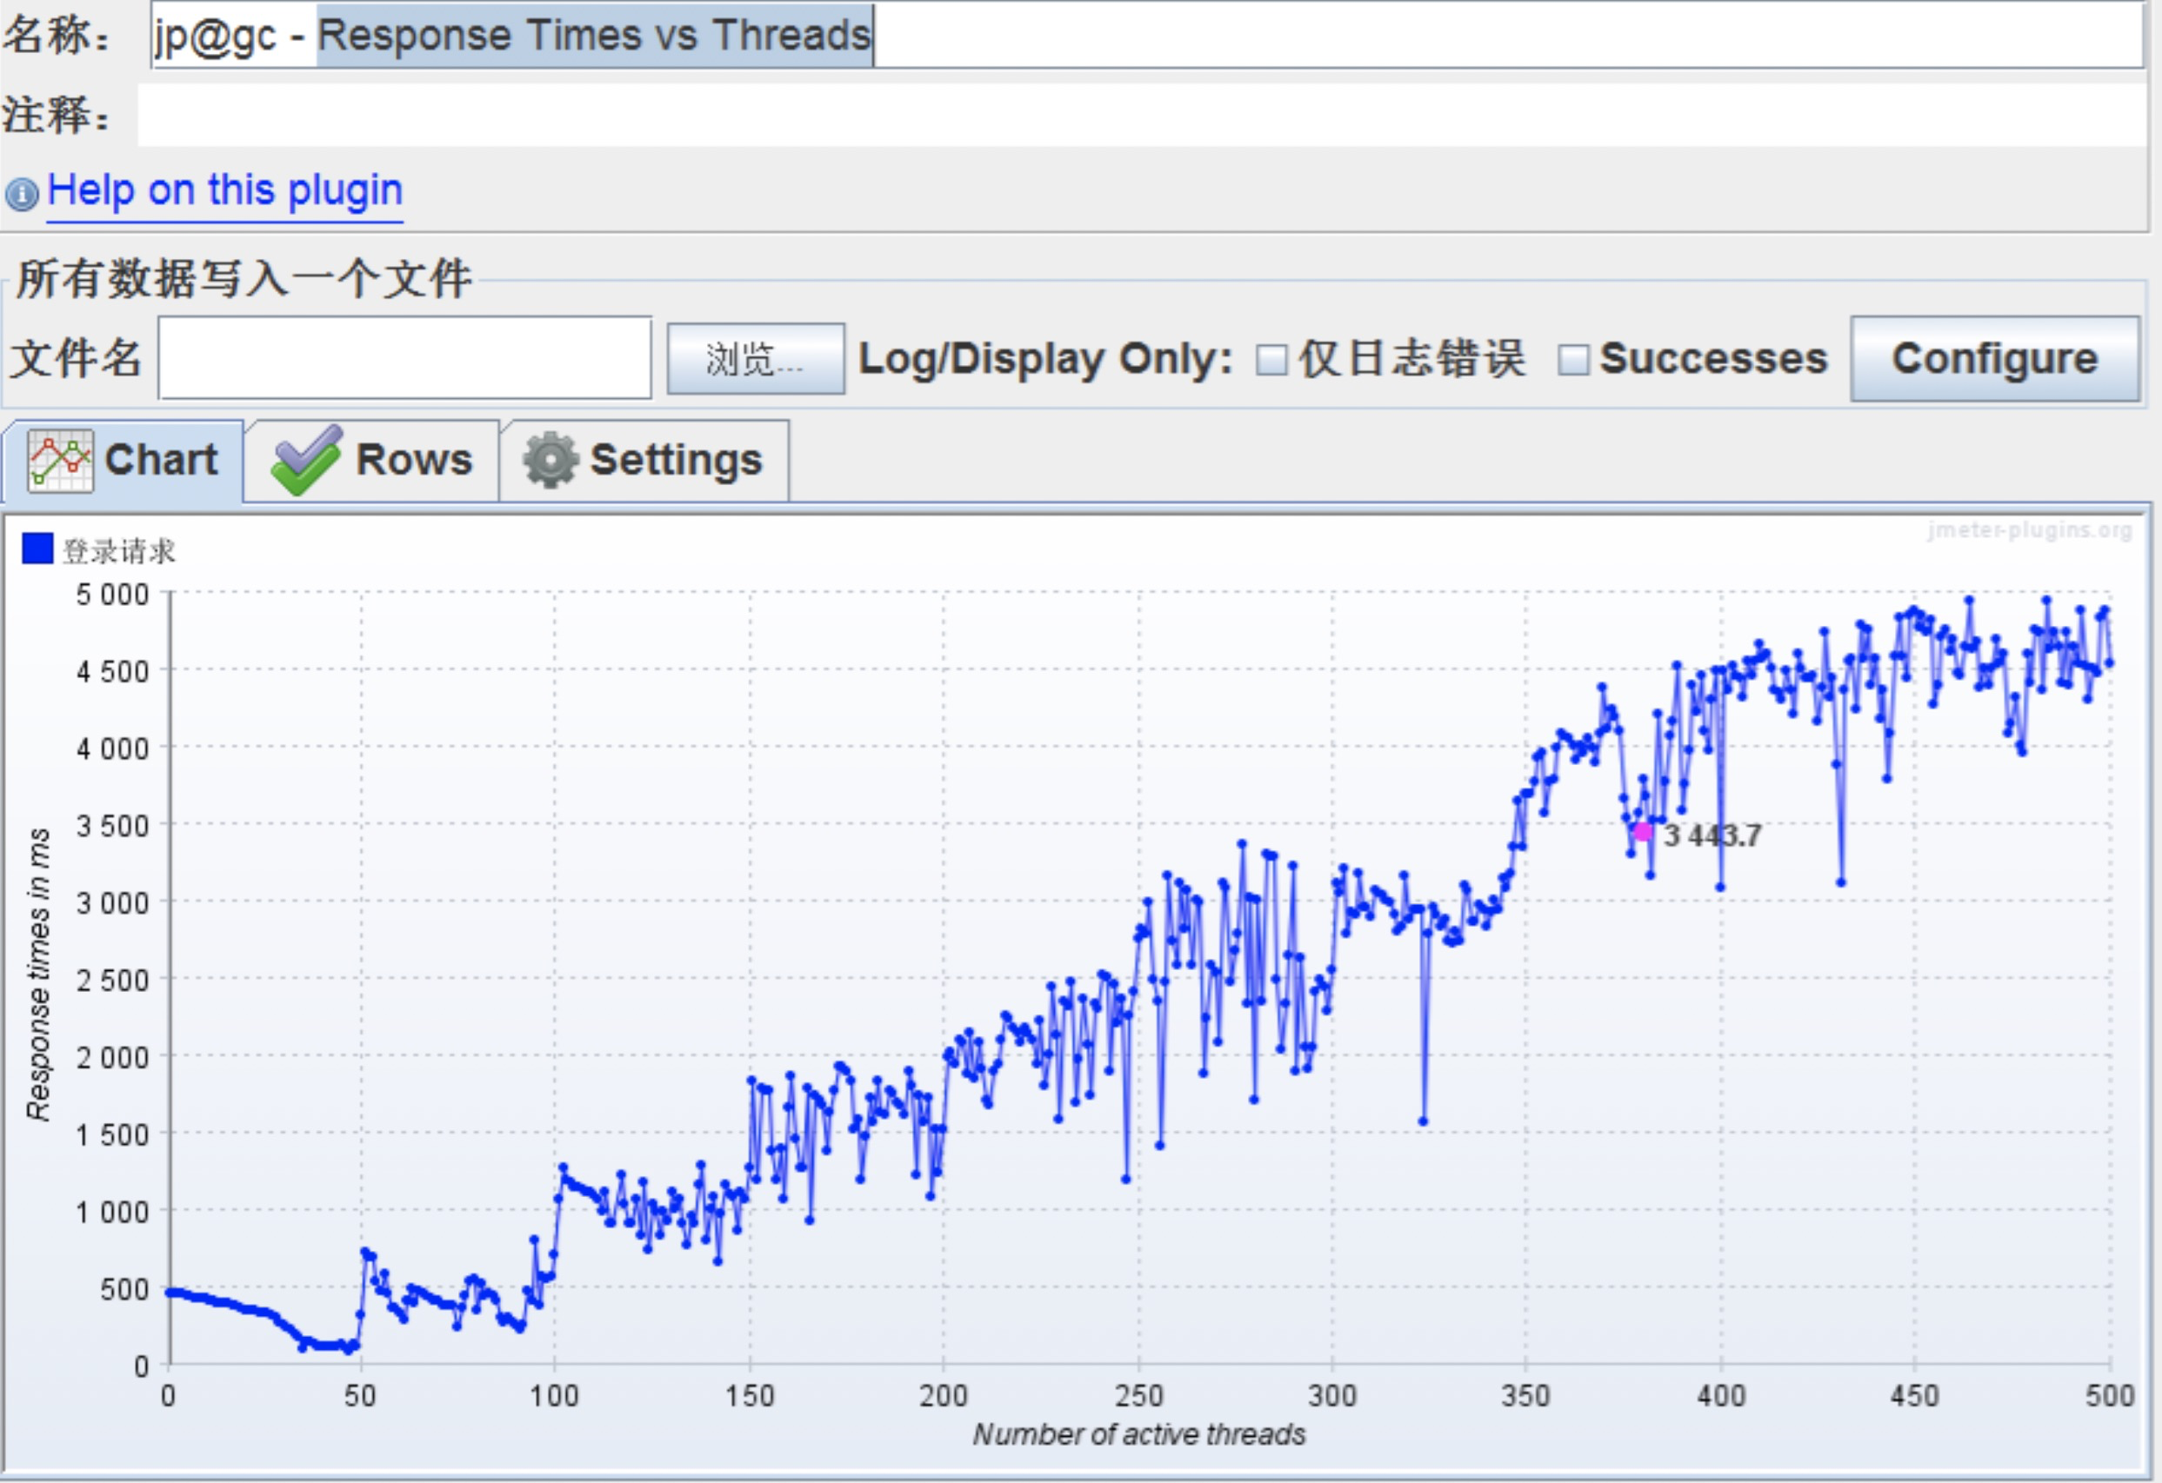Viewport: 2162px width, 1483px height.
Task: Open the Help on this plugin link
Action: 224,190
